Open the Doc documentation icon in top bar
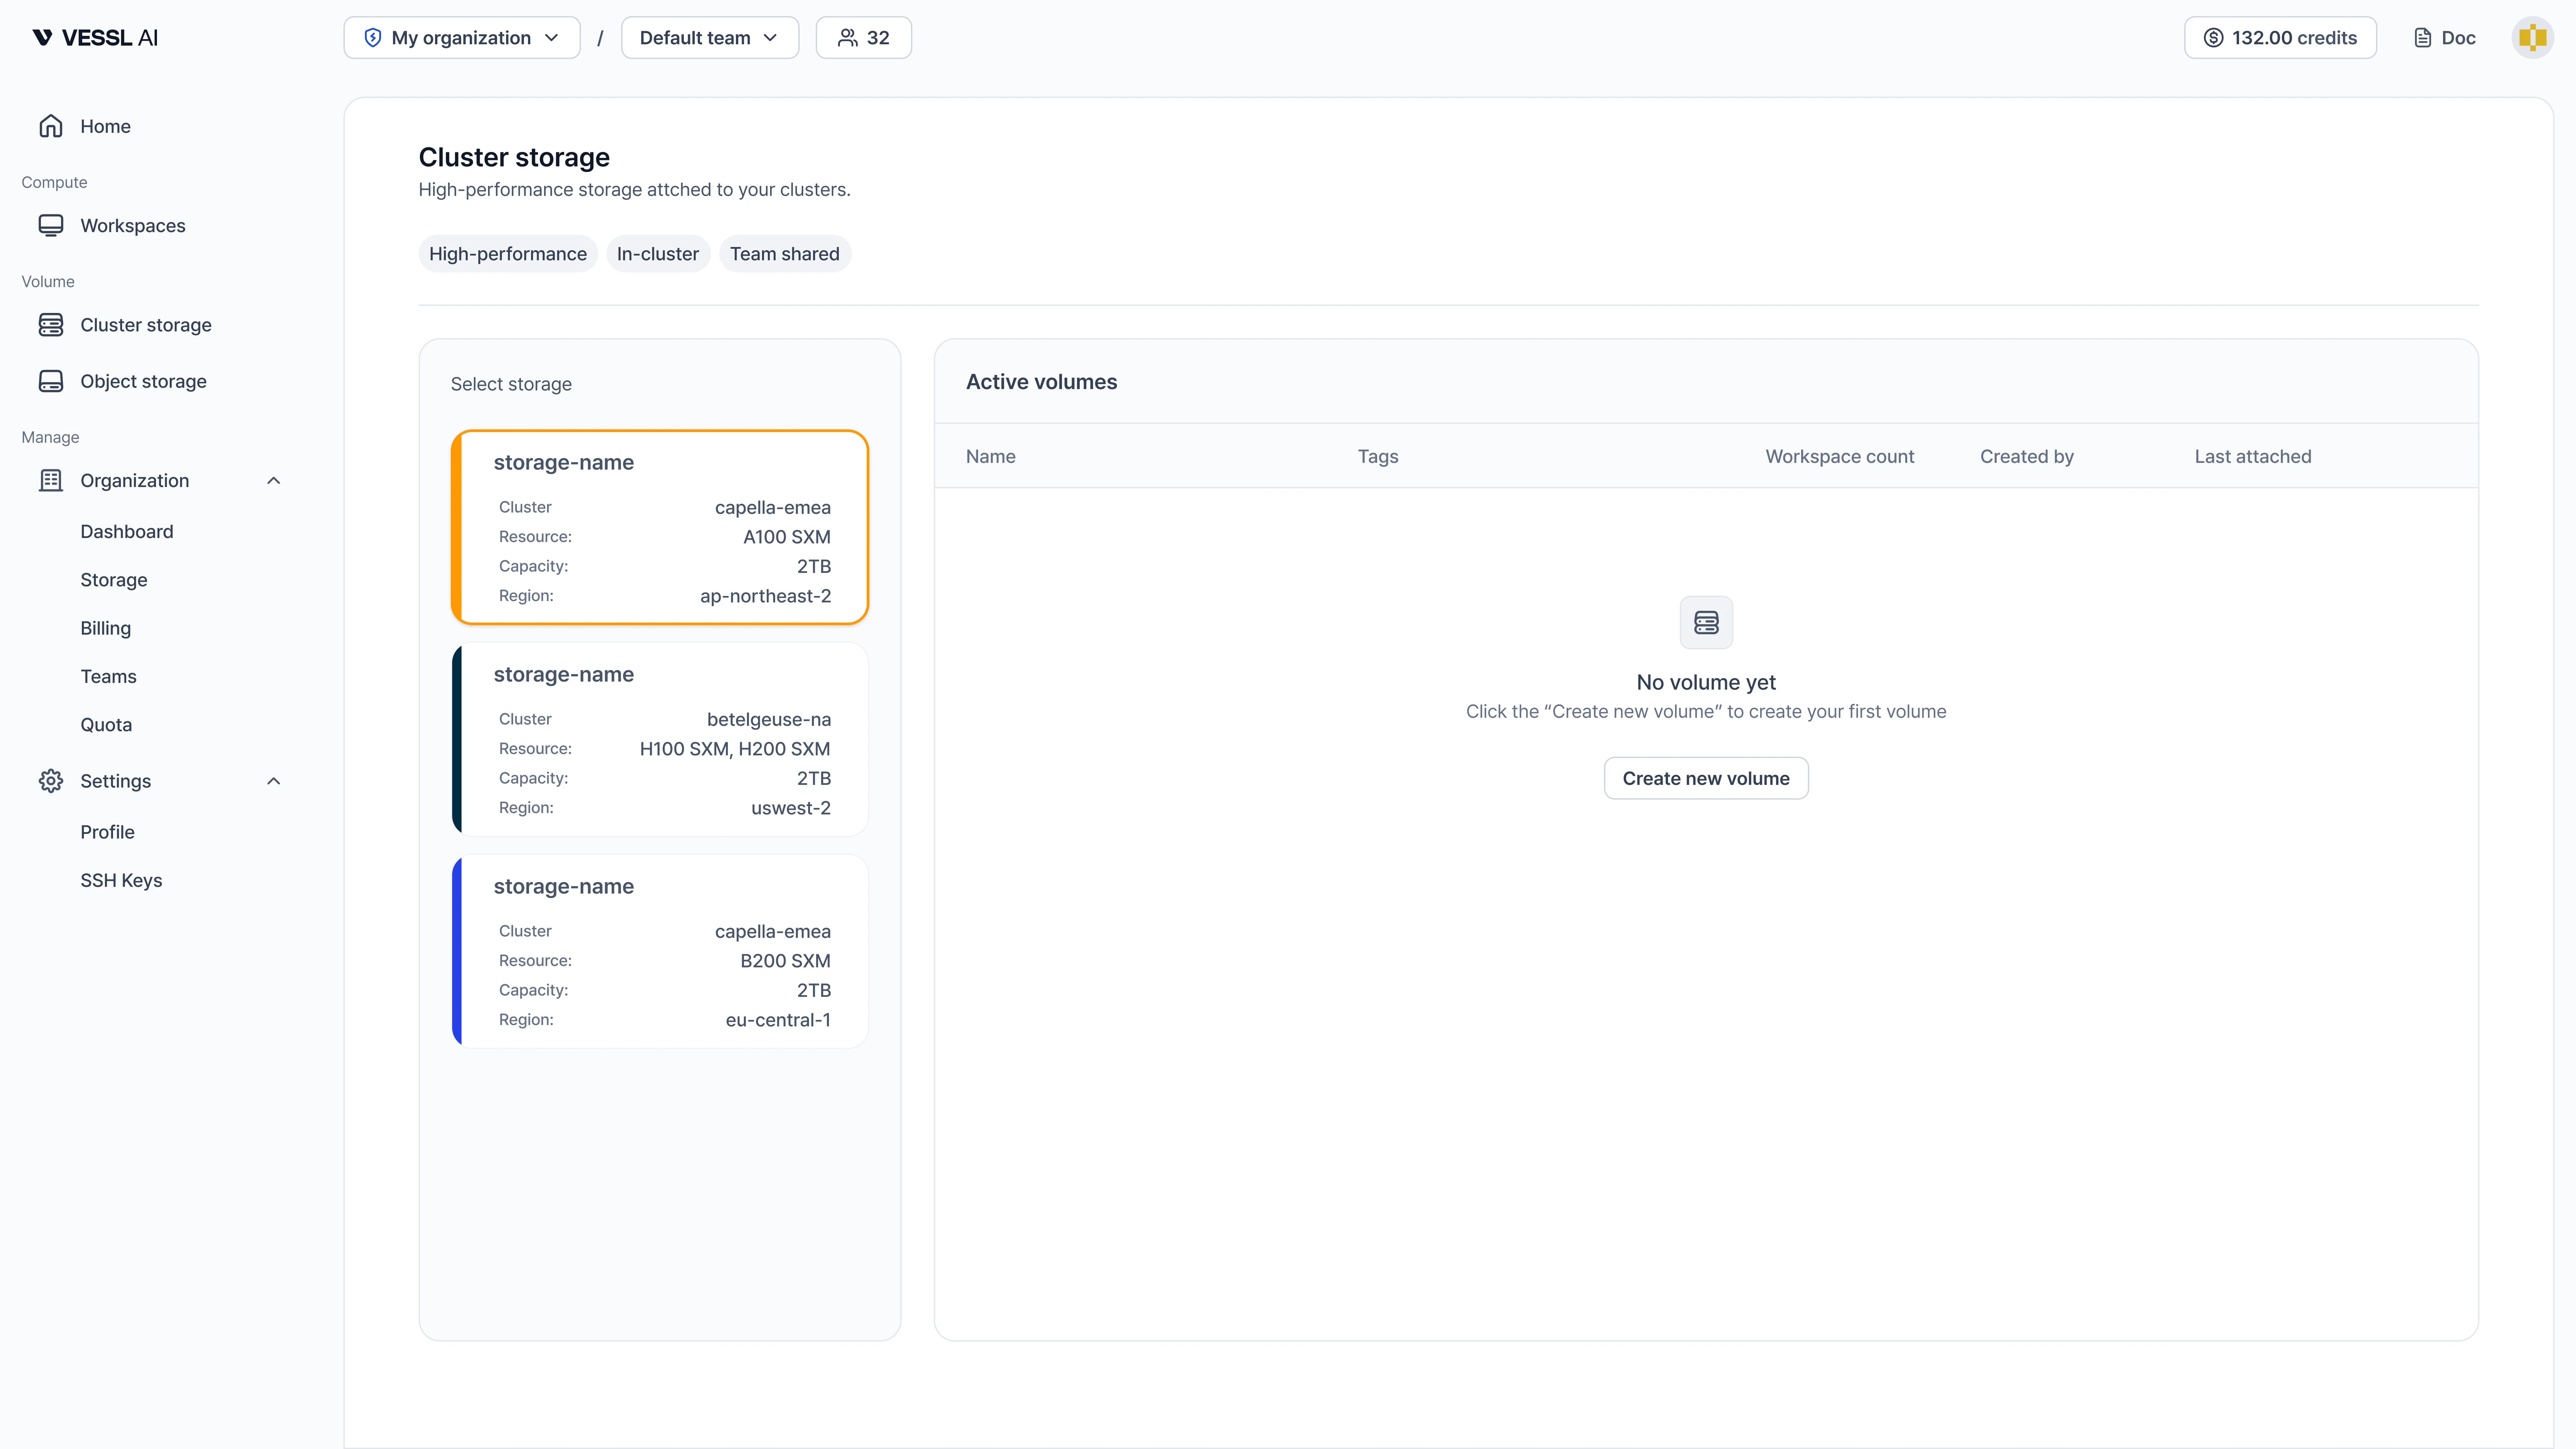 pyautogui.click(x=2444, y=37)
